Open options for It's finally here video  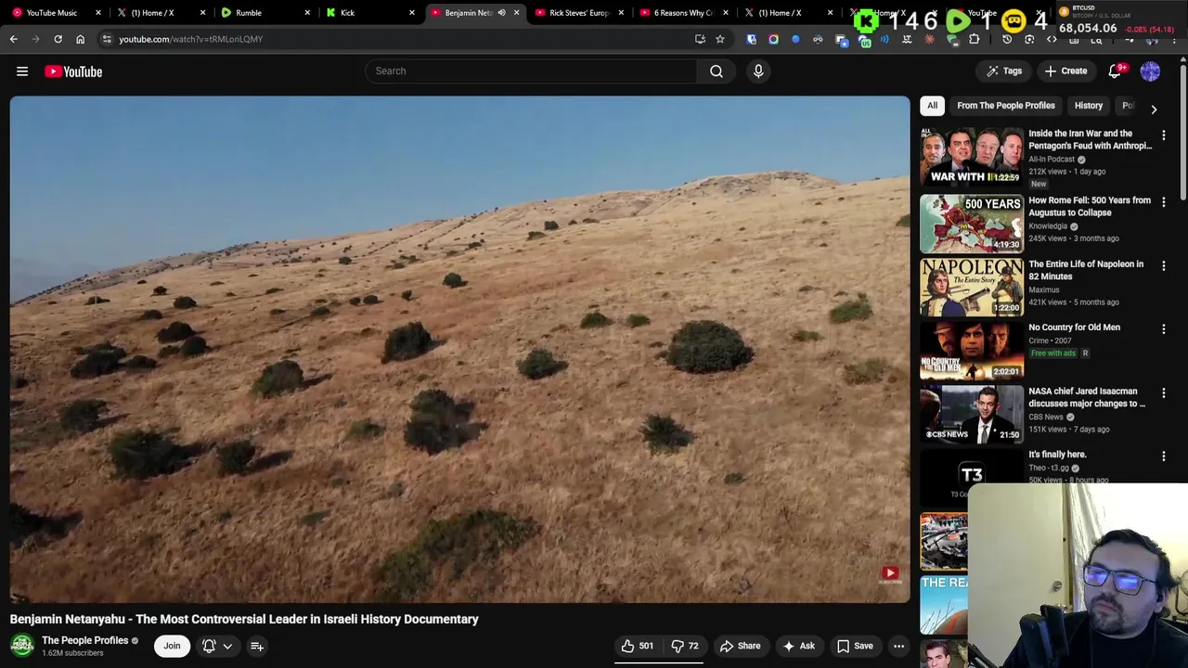(1164, 456)
